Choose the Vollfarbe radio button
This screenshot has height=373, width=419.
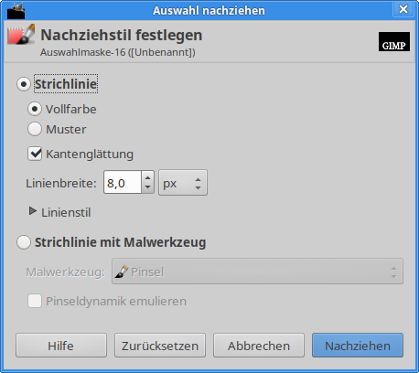point(35,109)
